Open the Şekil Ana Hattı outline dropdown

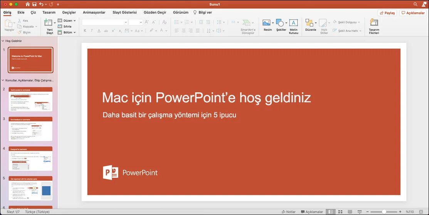[347, 30]
